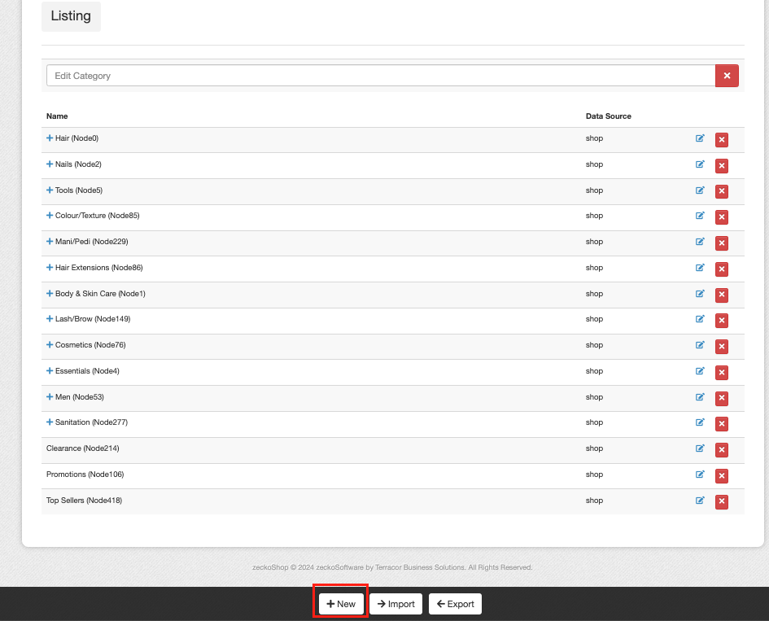
Task: Delete the Hair (Node0) category
Action: tap(722, 140)
